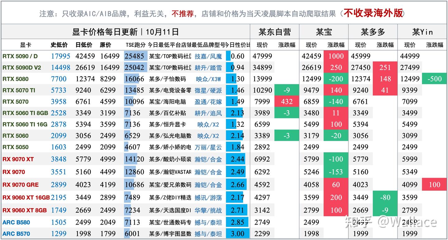The width and height of the screenshot is (448, 240).
Task: Select the historical low price 7700
Action: [59, 79]
